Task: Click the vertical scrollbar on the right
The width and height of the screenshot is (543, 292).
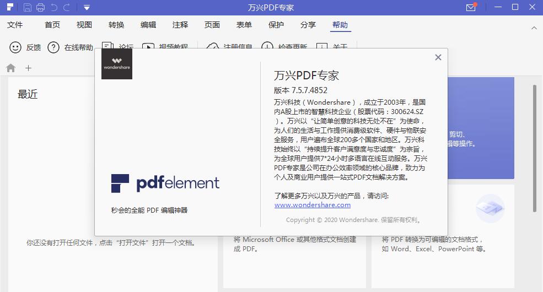Action: (535, 148)
